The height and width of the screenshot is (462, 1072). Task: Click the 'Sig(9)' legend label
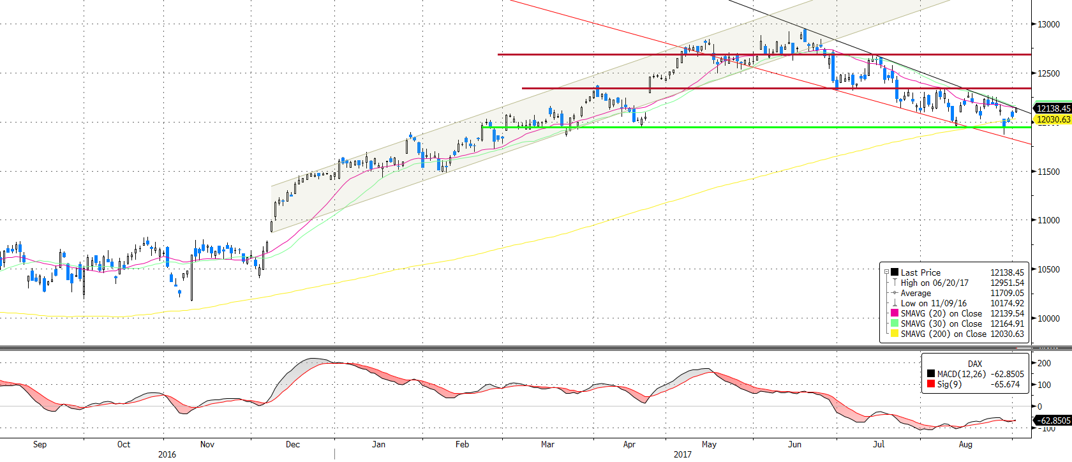pyautogui.click(x=949, y=384)
